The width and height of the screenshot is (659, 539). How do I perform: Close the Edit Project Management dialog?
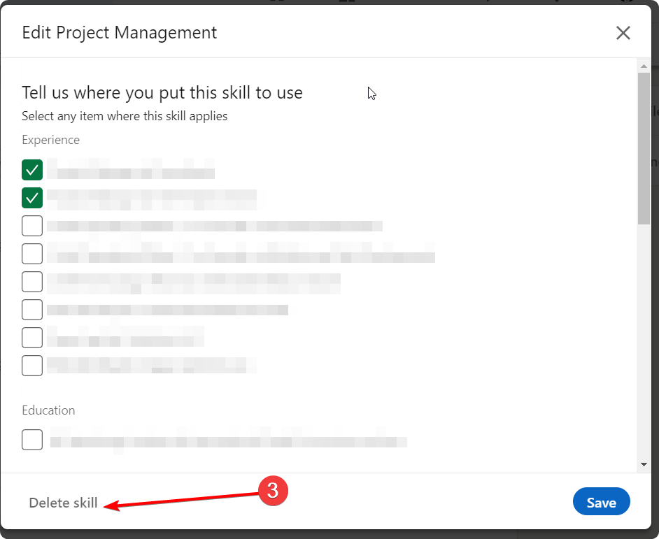click(x=623, y=33)
